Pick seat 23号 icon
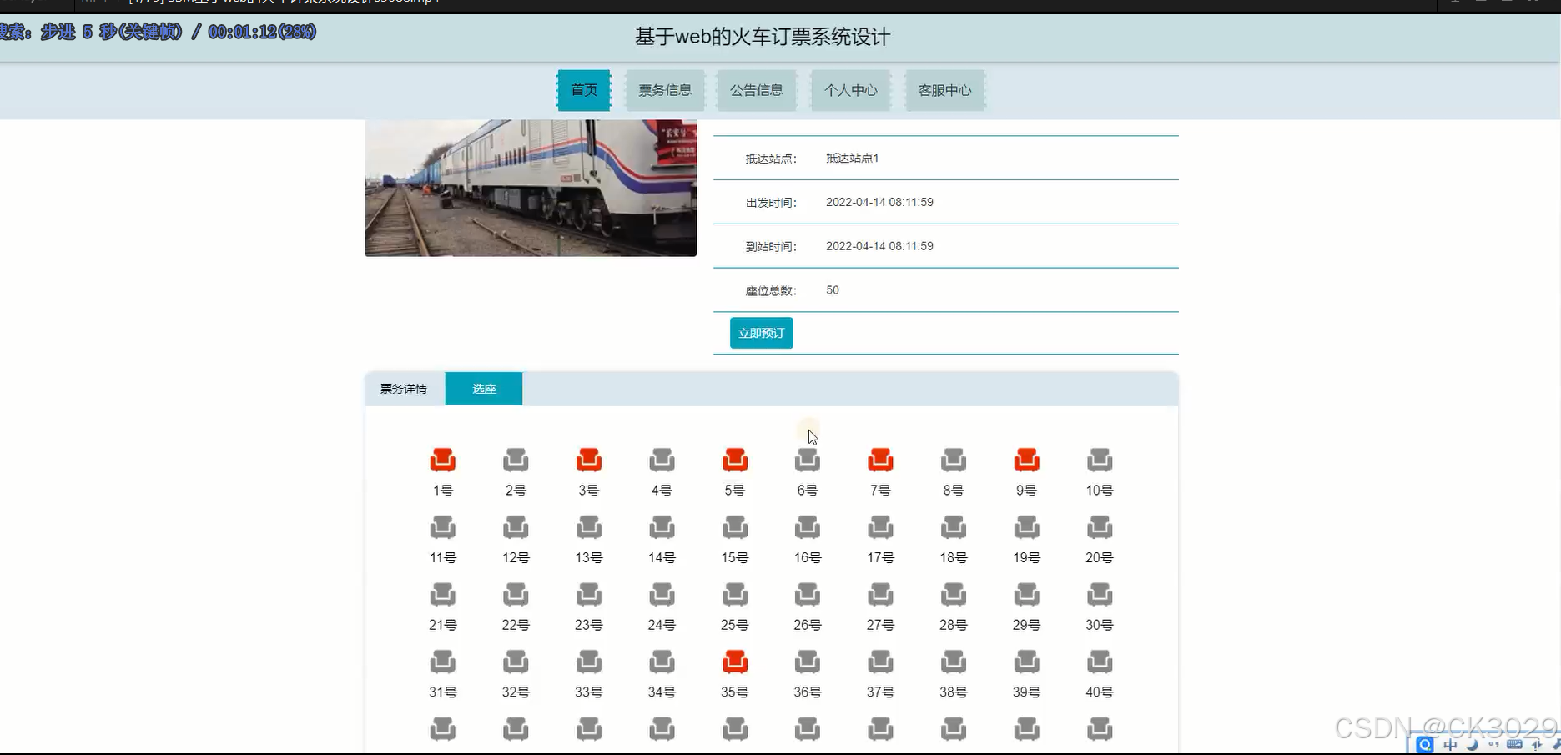This screenshot has width=1561, height=755. pyautogui.click(x=589, y=595)
